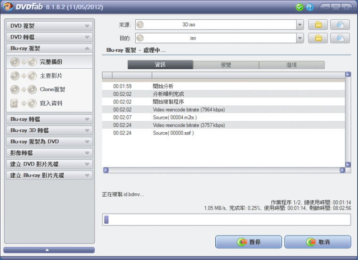
Task: Select log row Source( 00000.ssif )
Action: pos(224,133)
